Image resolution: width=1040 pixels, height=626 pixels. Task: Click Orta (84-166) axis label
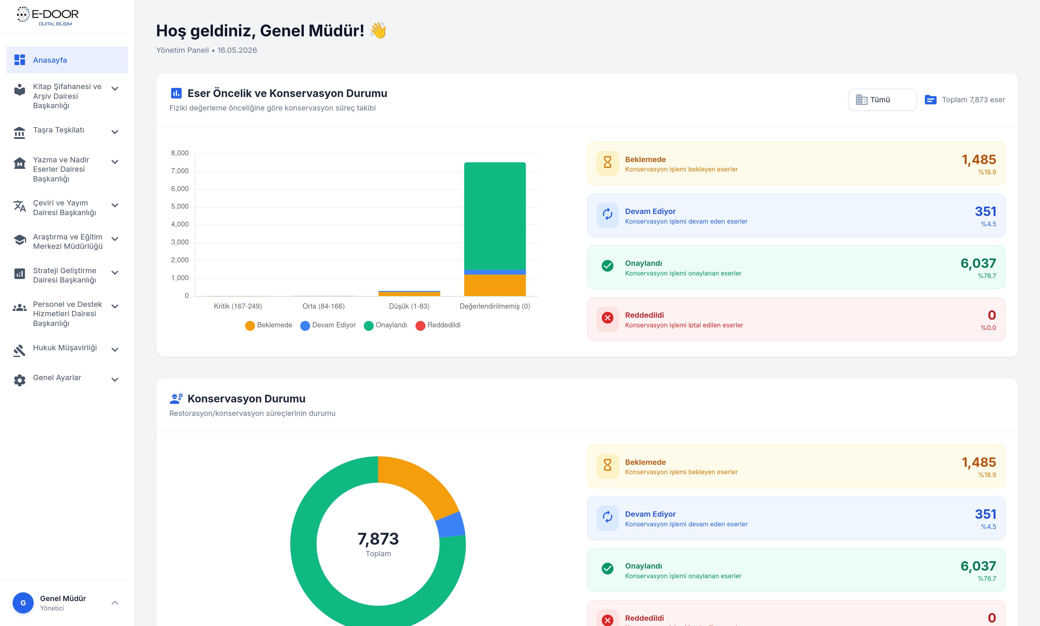[x=323, y=306]
